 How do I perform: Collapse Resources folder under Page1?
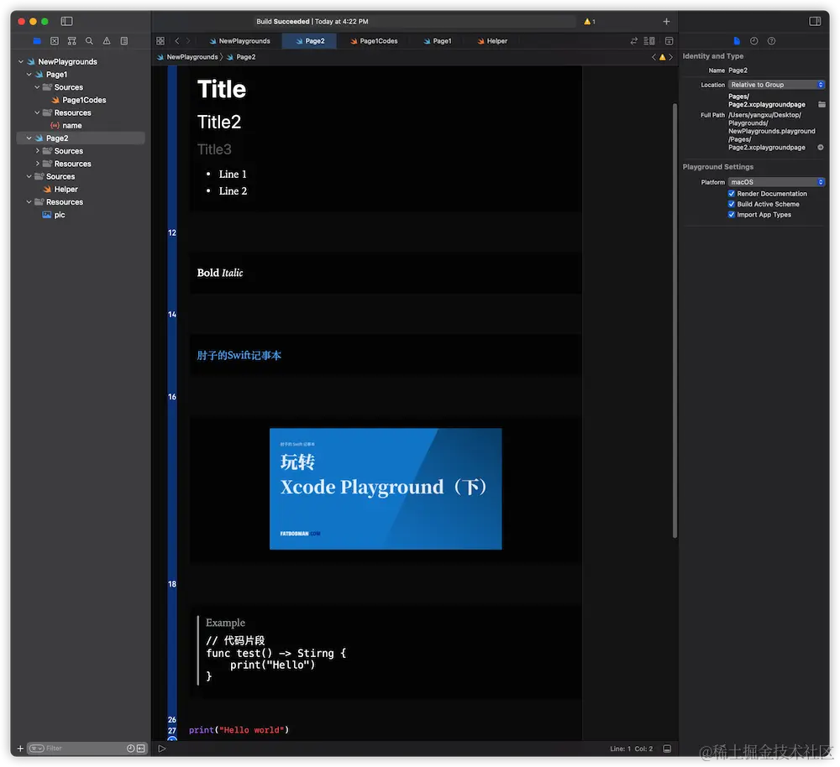click(x=37, y=112)
